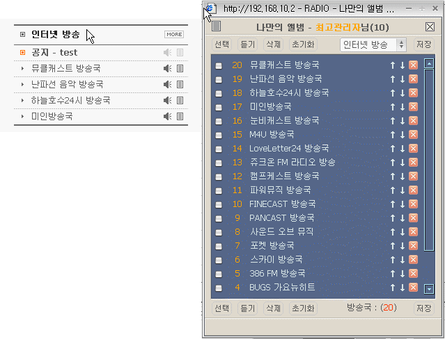Delete item 16 눈비캐스트 방송국

tap(413, 120)
